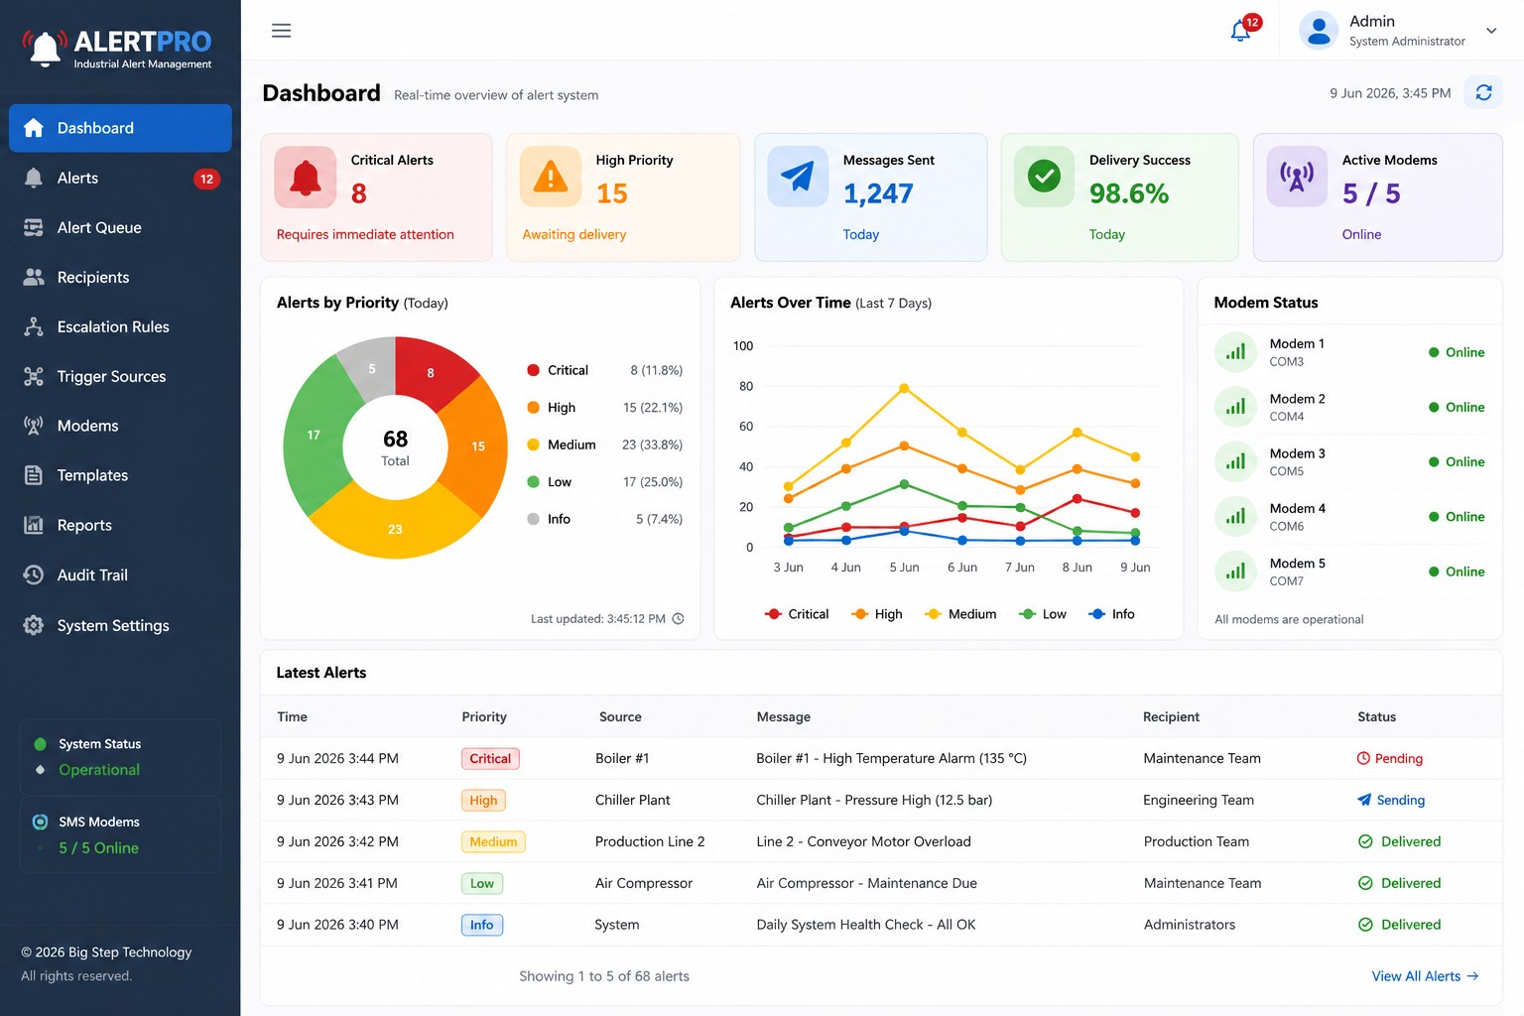
Task: Click the Administrators recipient cell
Action: [1190, 926]
